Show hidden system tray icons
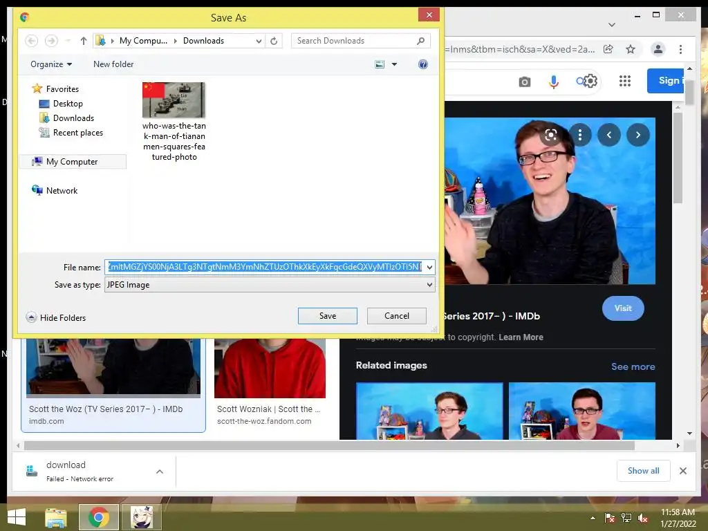The height and width of the screenshot is (531, 708). [x=593, y=518]
